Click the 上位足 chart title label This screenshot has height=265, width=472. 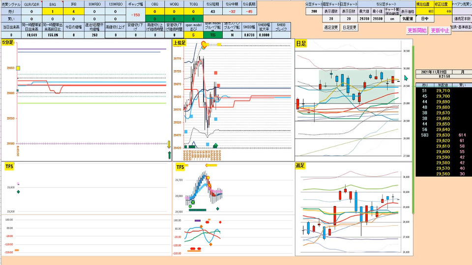180,43
